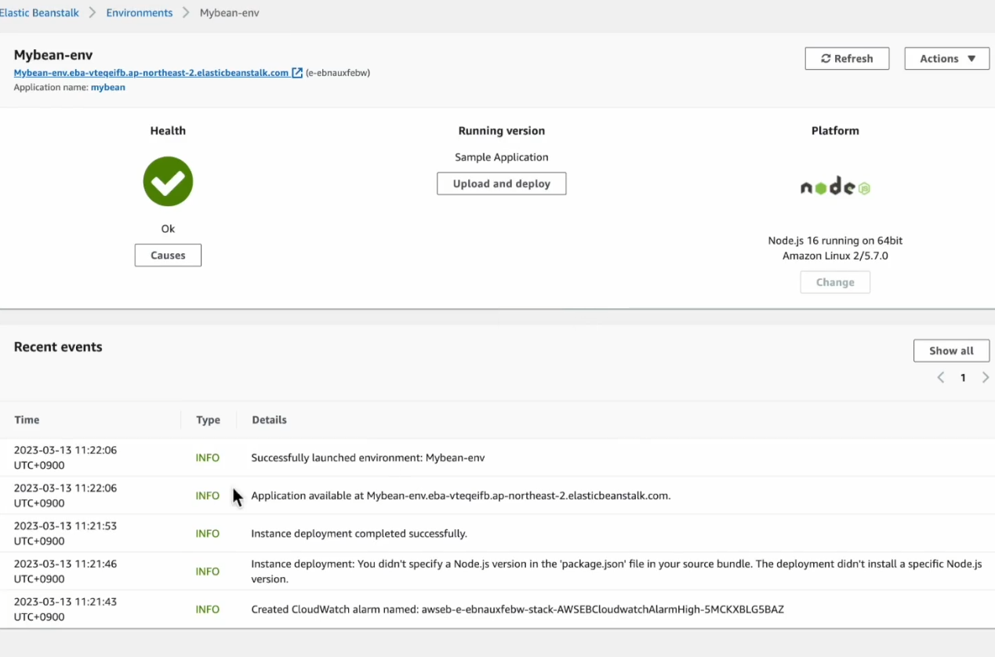Click the 'Sample Application' running version text
This screenshot has height=657, width=995.
(x=502, y=157)
